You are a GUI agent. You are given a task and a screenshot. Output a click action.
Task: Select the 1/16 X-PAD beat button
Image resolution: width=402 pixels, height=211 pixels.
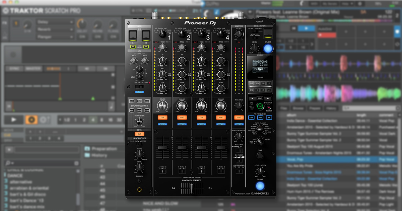coord(251,83)
